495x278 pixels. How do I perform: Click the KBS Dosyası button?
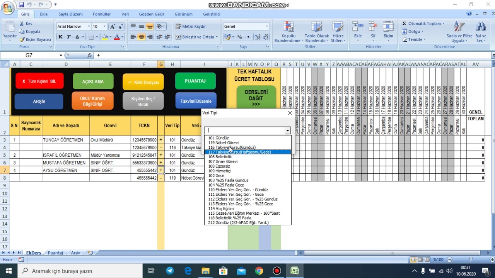coord(143,82)
